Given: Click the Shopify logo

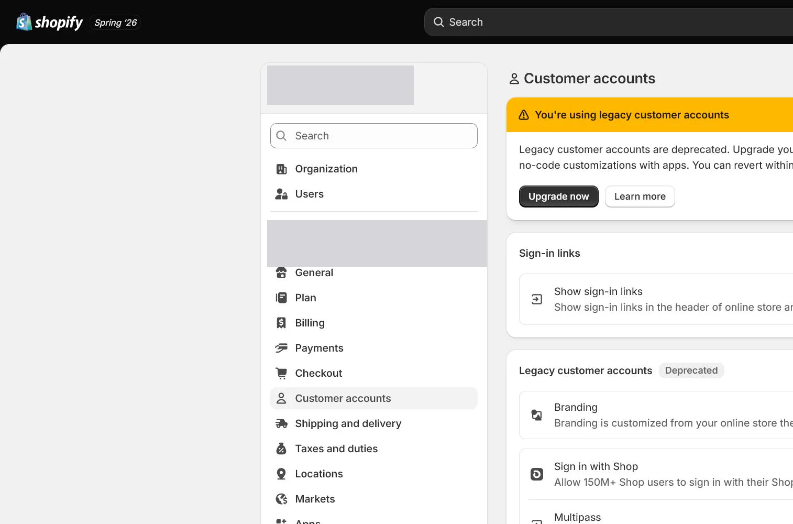Looking at the screenshot, I should tap(49, 22).
